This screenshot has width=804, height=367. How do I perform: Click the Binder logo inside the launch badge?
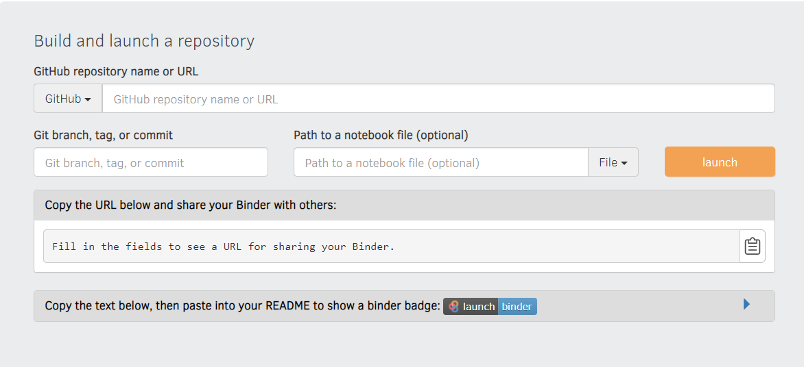tap(453, 307)
